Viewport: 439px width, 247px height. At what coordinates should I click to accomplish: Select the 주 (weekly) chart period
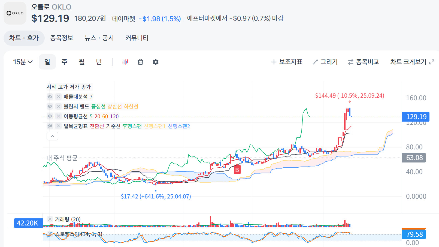[64, 62]
